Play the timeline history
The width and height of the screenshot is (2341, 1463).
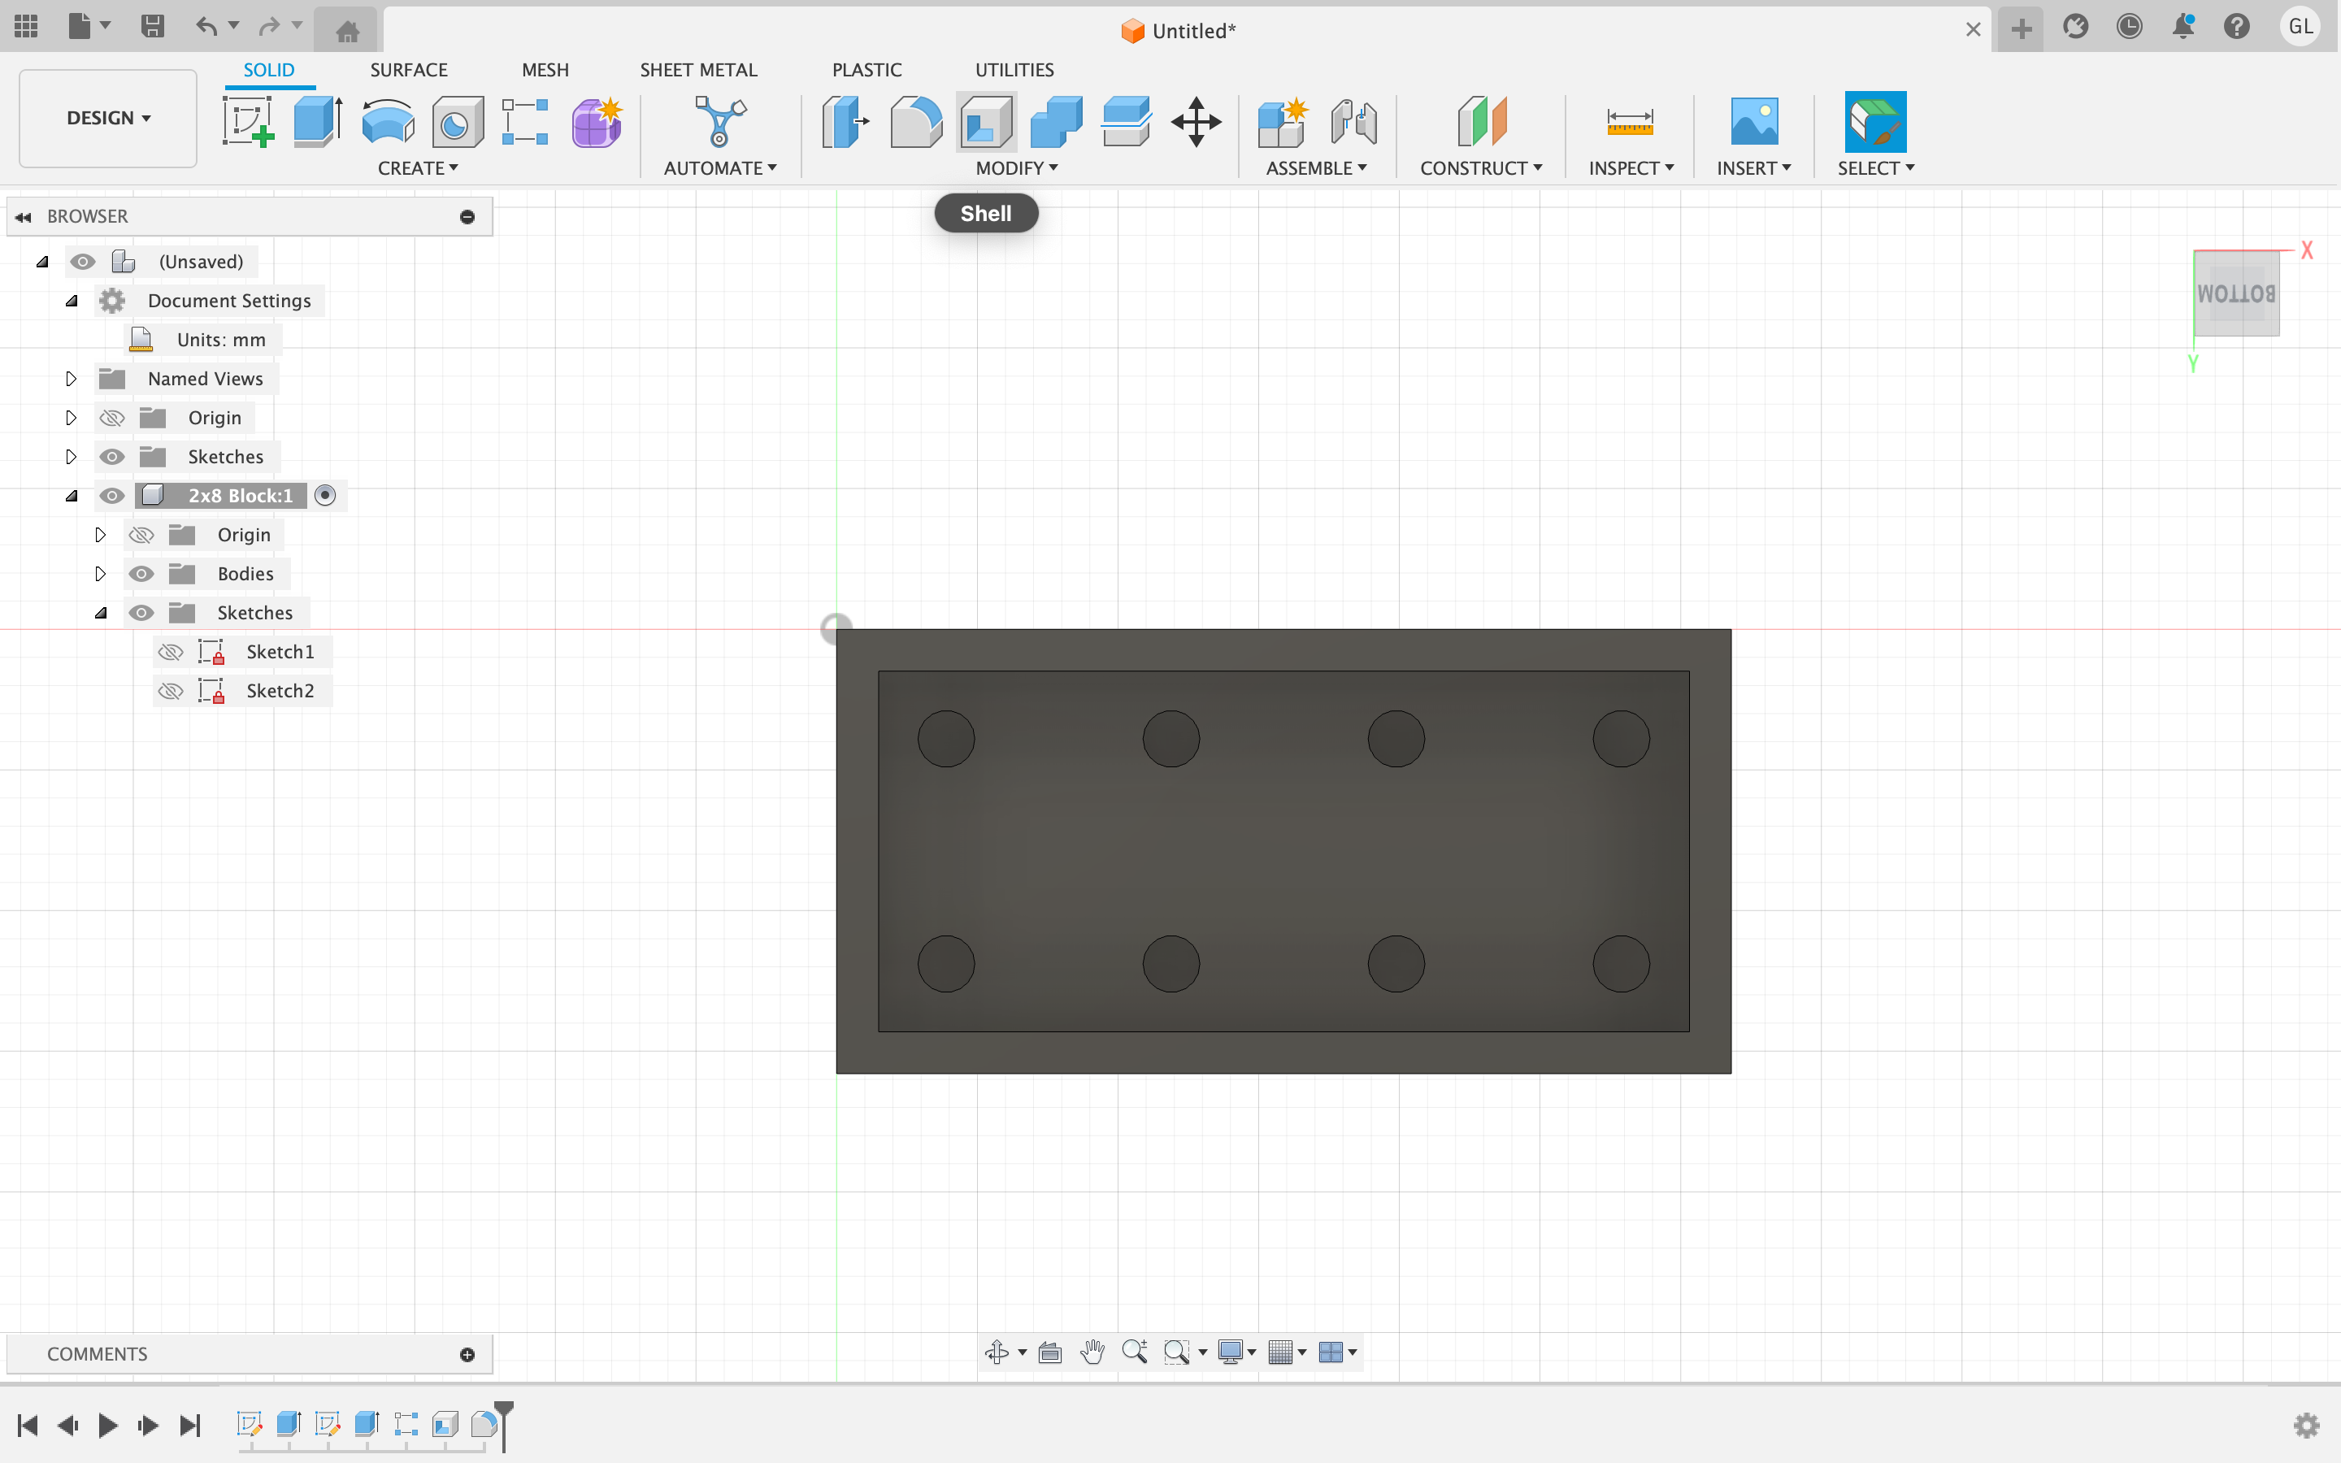107,1424
